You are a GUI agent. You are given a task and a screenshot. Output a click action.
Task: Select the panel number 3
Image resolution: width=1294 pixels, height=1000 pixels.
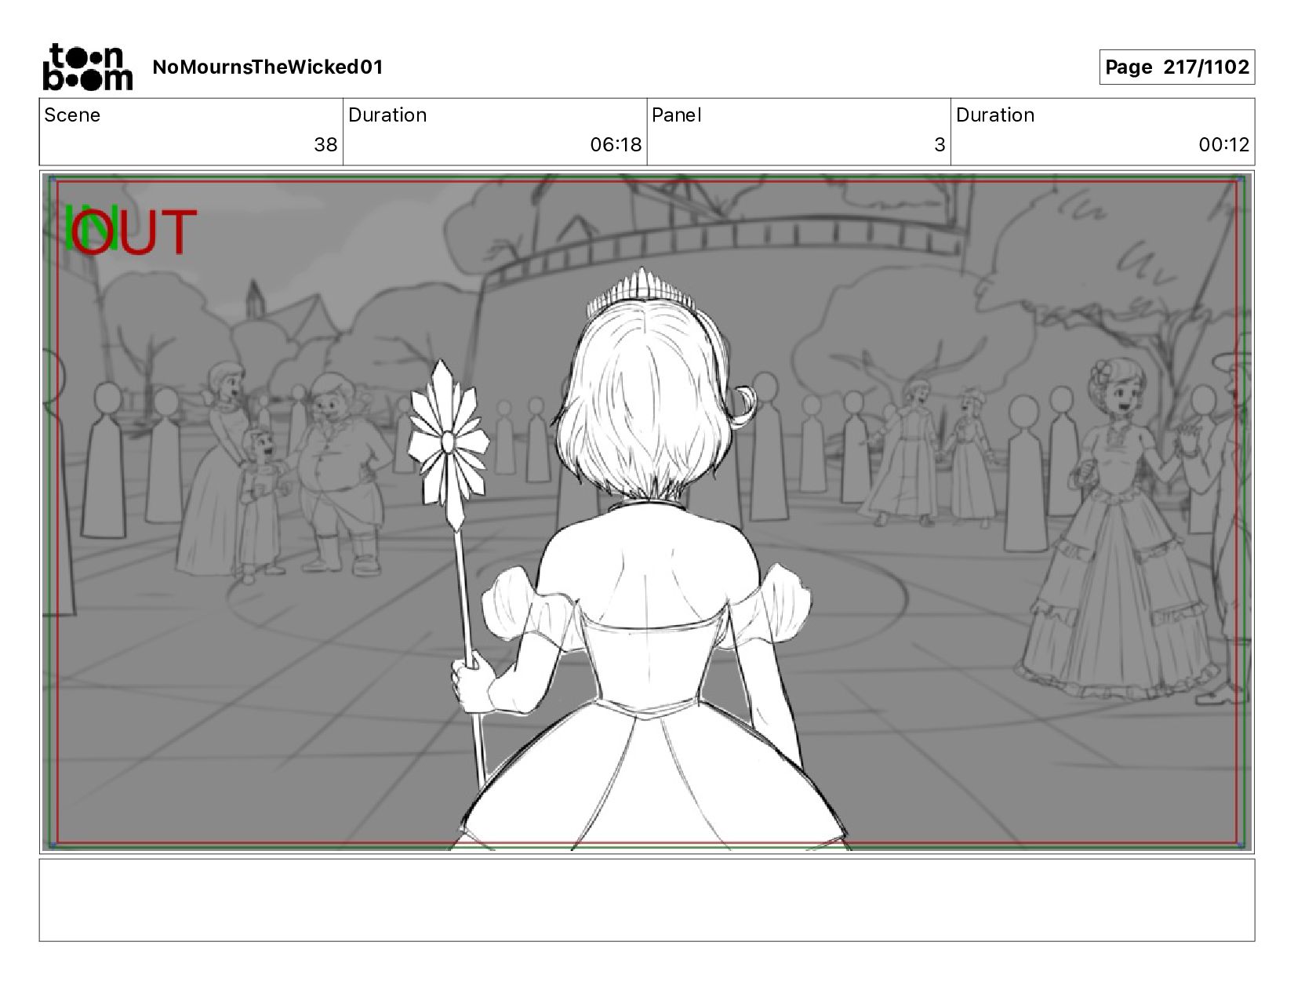pyautogui.click(x=940, y=144)
